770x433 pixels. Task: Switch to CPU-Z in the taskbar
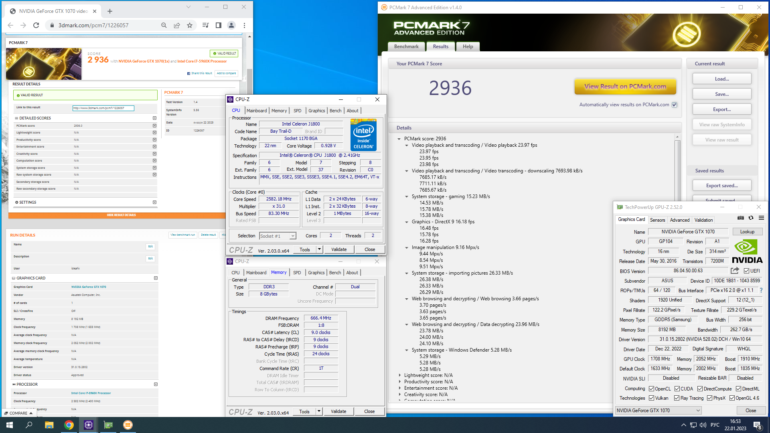[89, 425]
